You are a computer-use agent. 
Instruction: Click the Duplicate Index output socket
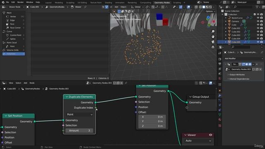[x=96, y=108]
